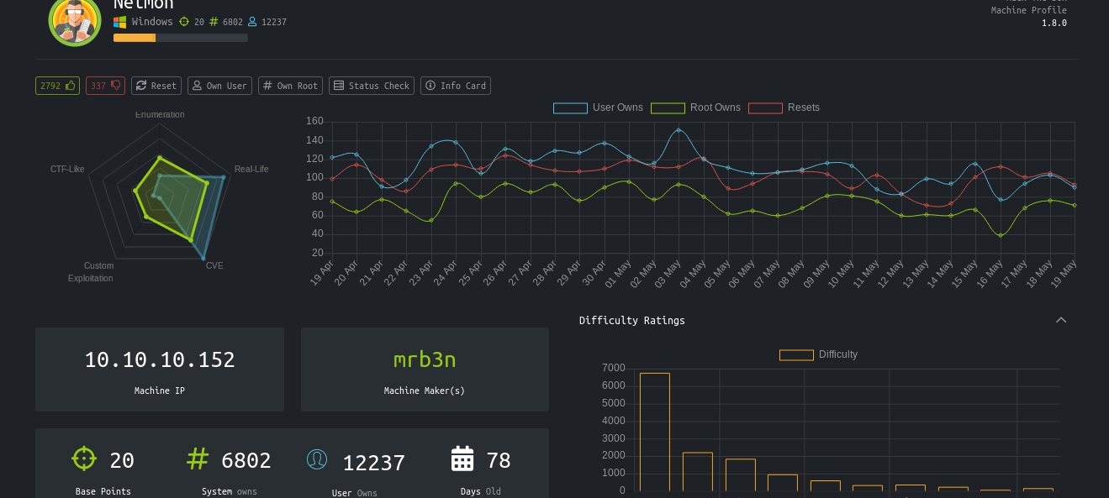Click the list icon in Status Check button
The width and height of the screenshot is (1109, 498).
pos(341,85)
